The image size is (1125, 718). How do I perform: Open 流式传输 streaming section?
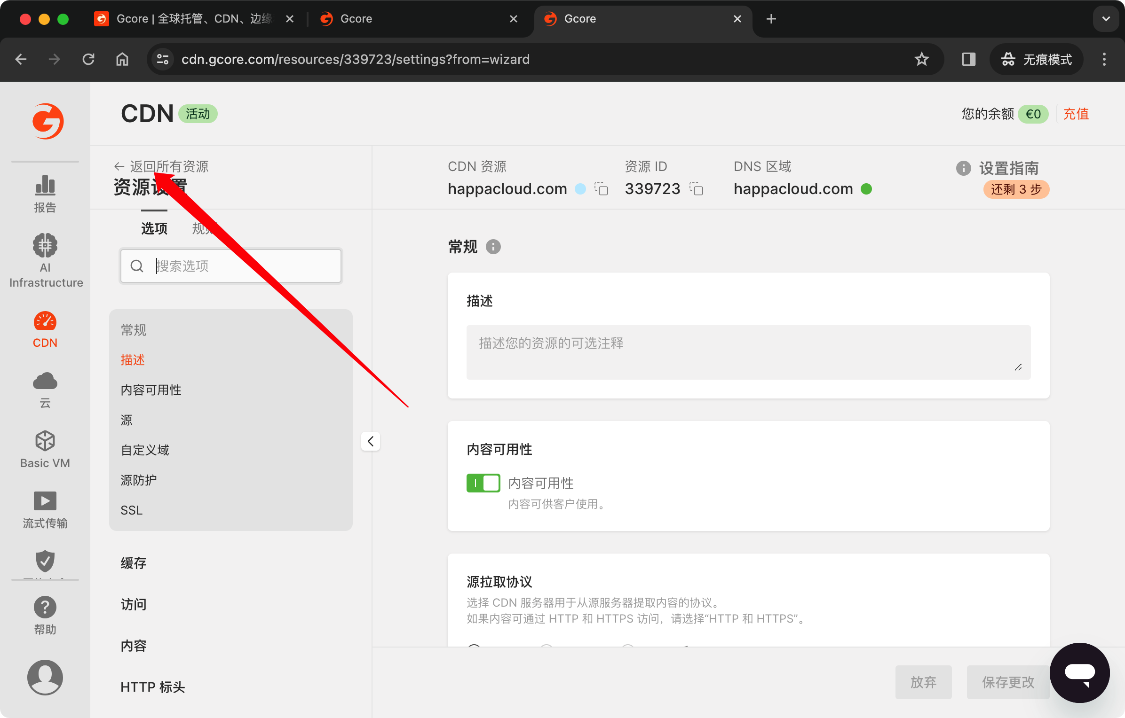coord(45,510)
